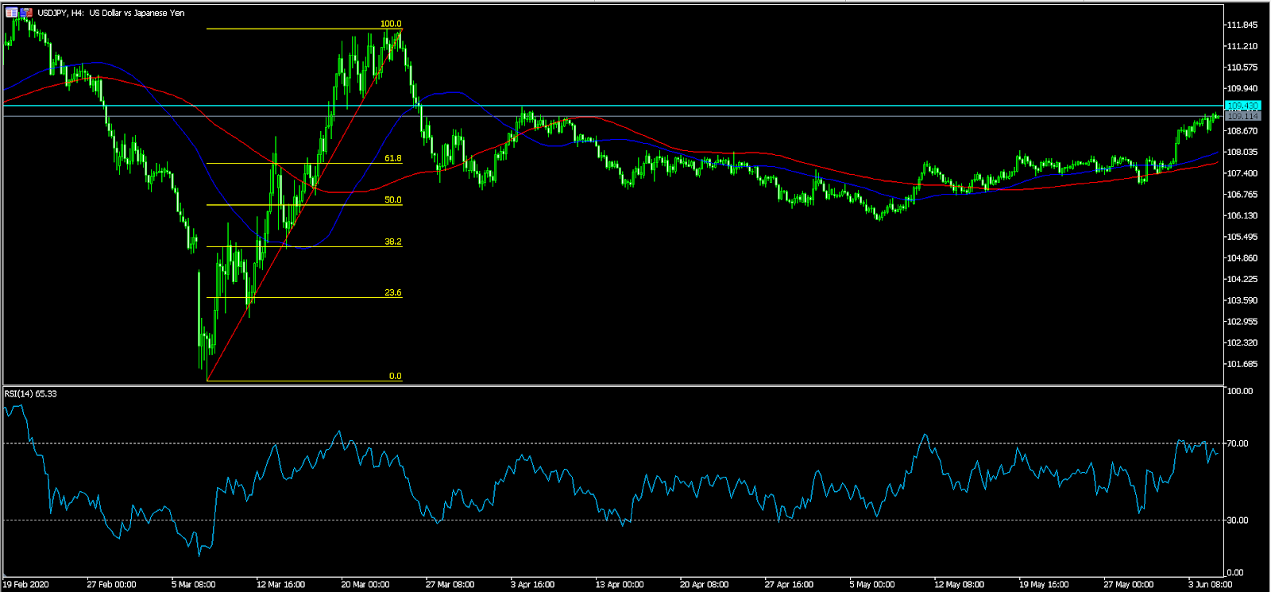The width and height of the screenshot is (1271, 592).
Task: Click the RSI 30.00 oversold level label
Action: pos(1237,520)
